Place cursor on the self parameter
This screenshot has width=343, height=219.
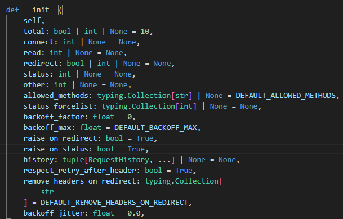(32, 21)
